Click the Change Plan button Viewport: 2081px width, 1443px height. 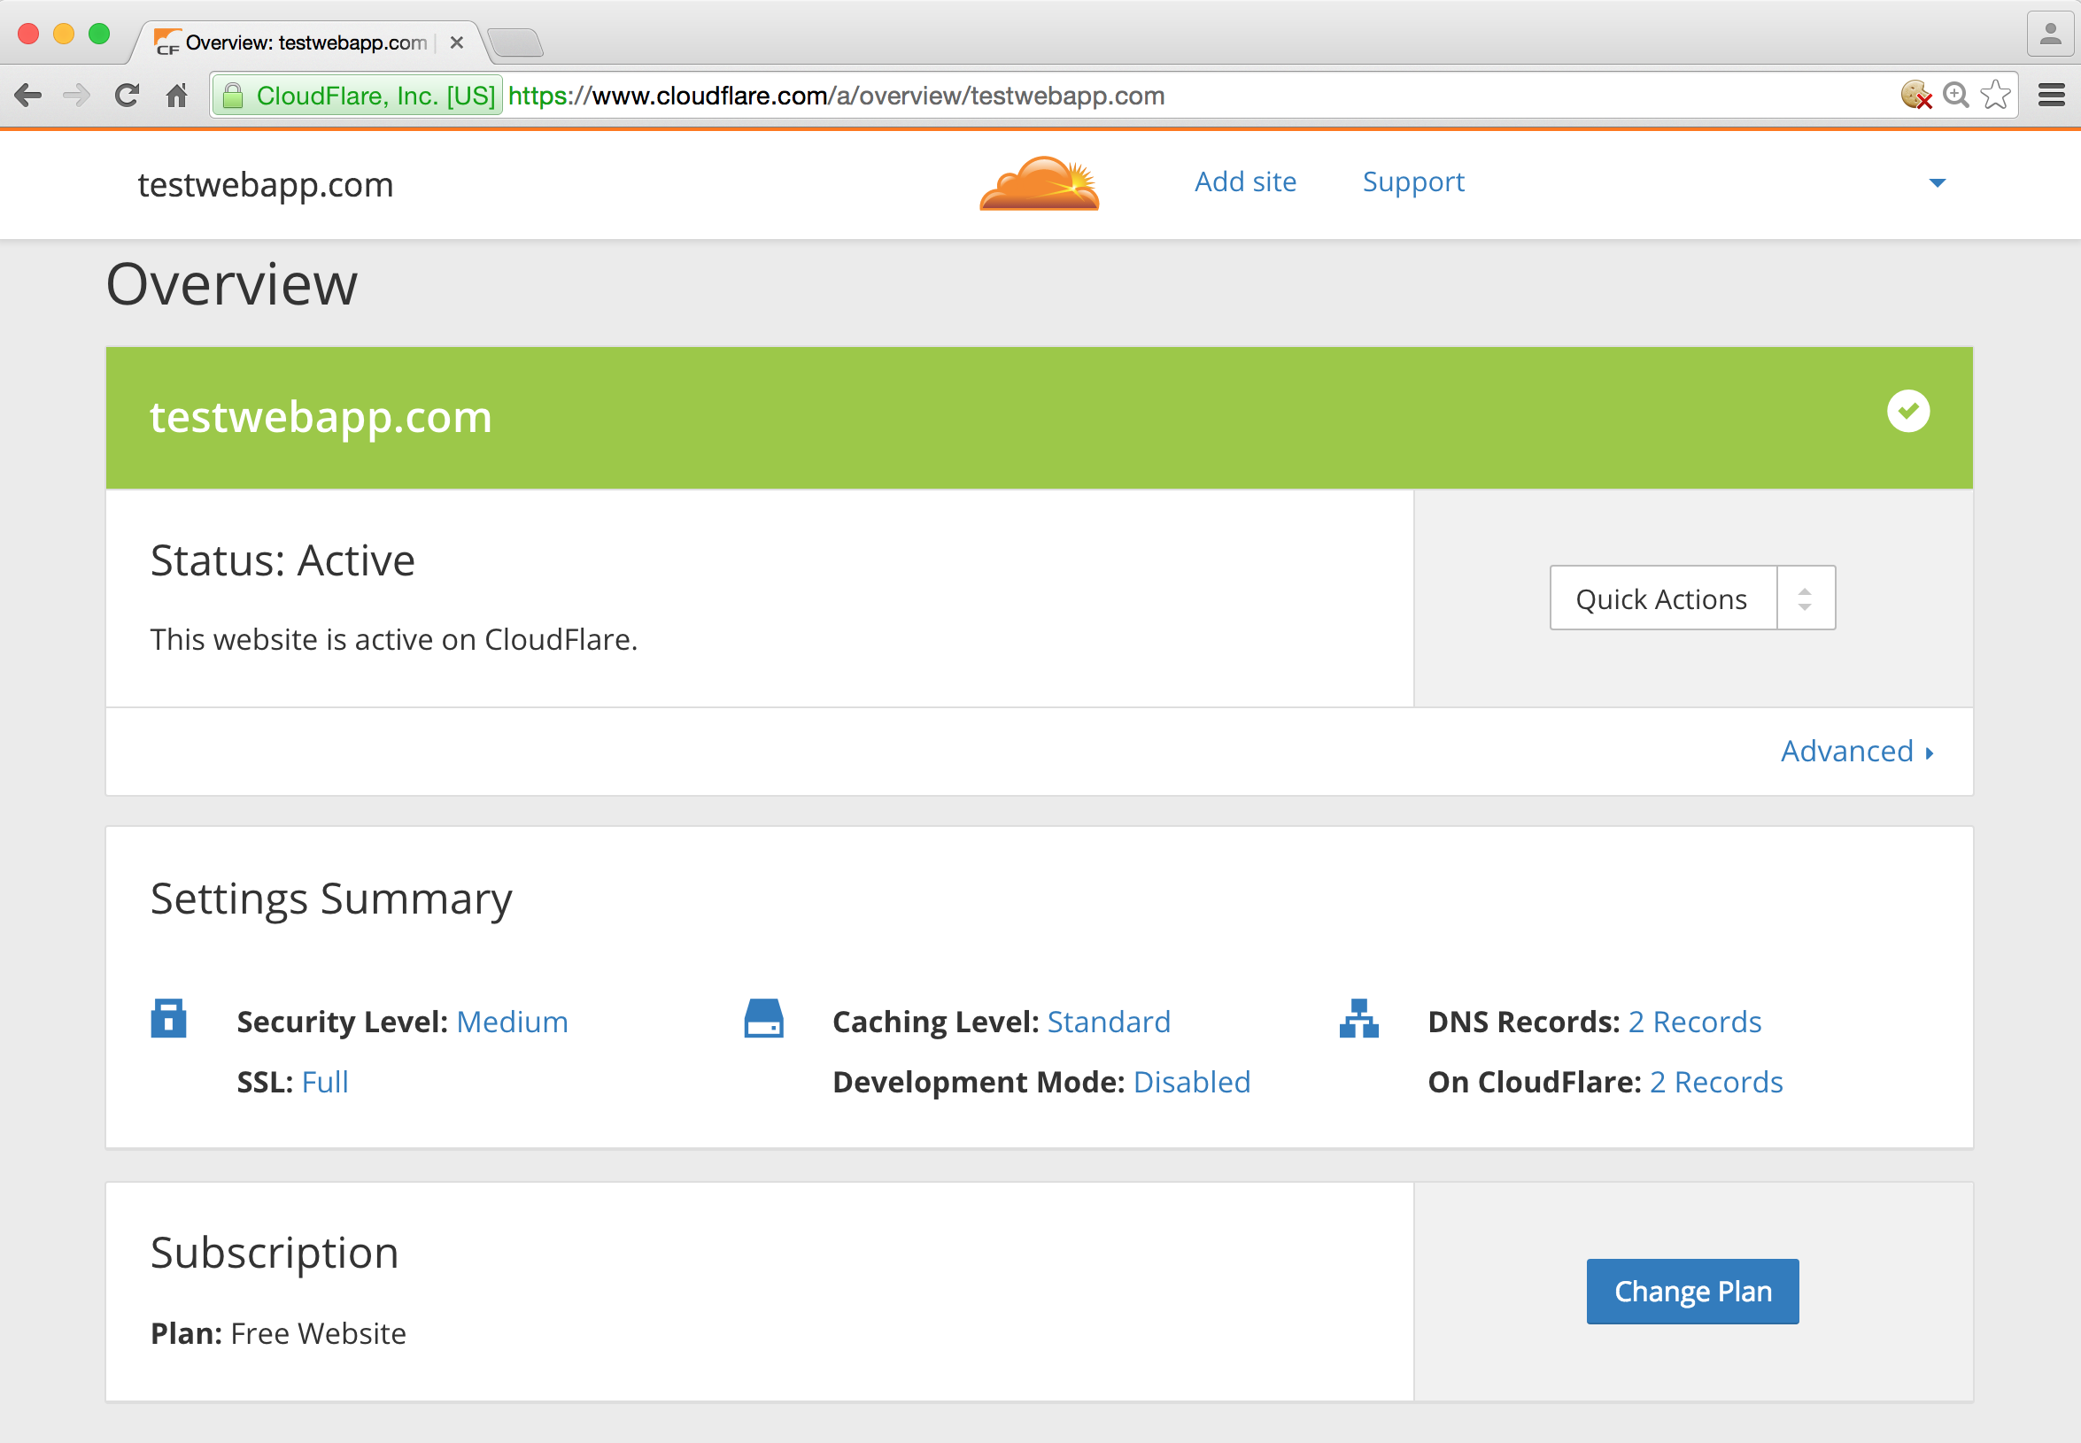click(1691, 1291)
